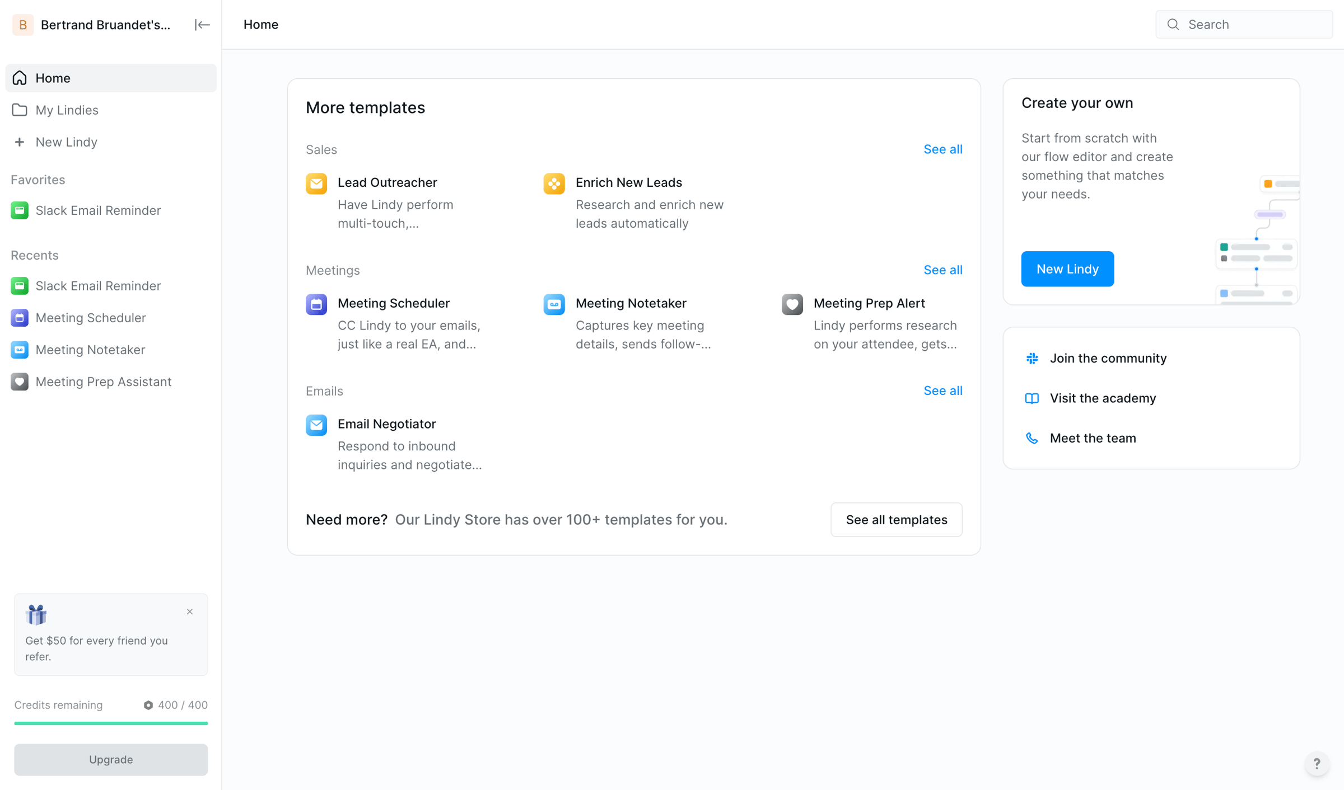Click the flow editor illustration thumbnail
The width and height of the screenshot is (1344, 790).
point(1257,241)
